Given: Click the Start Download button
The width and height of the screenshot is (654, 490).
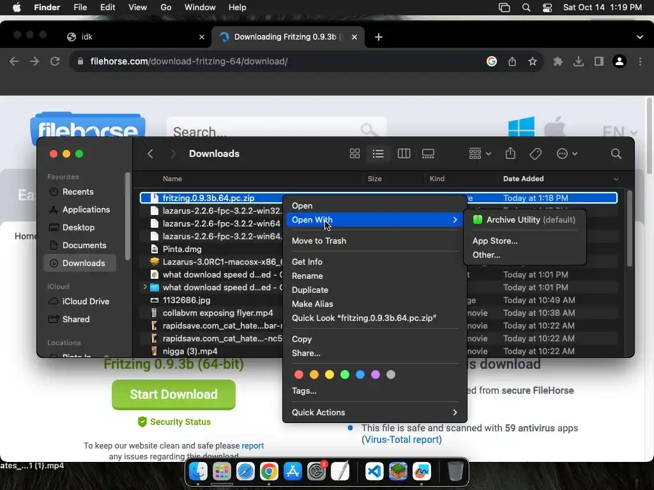Looking at the screenshot, I should 174,394.
